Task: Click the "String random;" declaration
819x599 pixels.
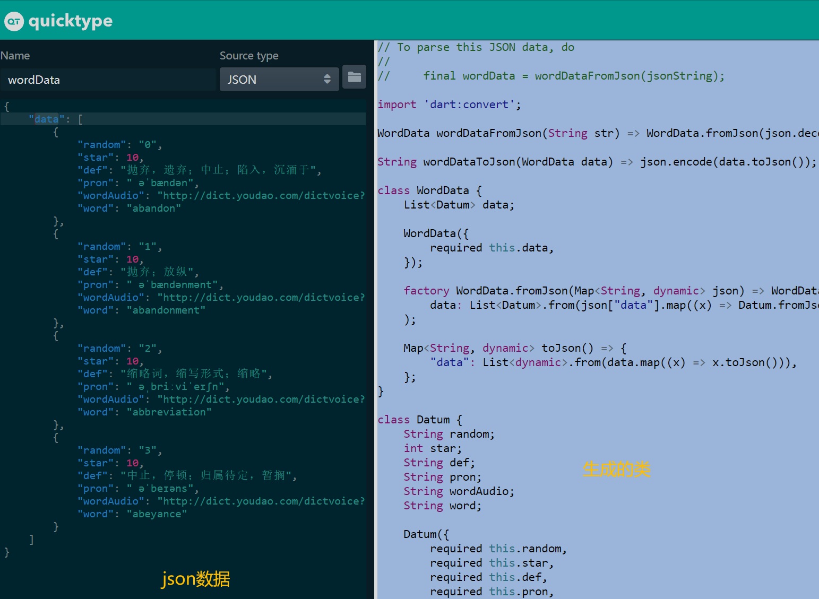Action: coord(449,434)
